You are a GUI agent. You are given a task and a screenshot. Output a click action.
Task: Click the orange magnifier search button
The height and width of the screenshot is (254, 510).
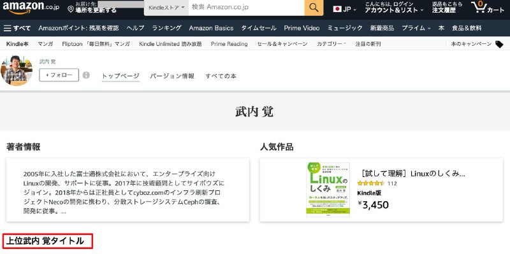314,8
